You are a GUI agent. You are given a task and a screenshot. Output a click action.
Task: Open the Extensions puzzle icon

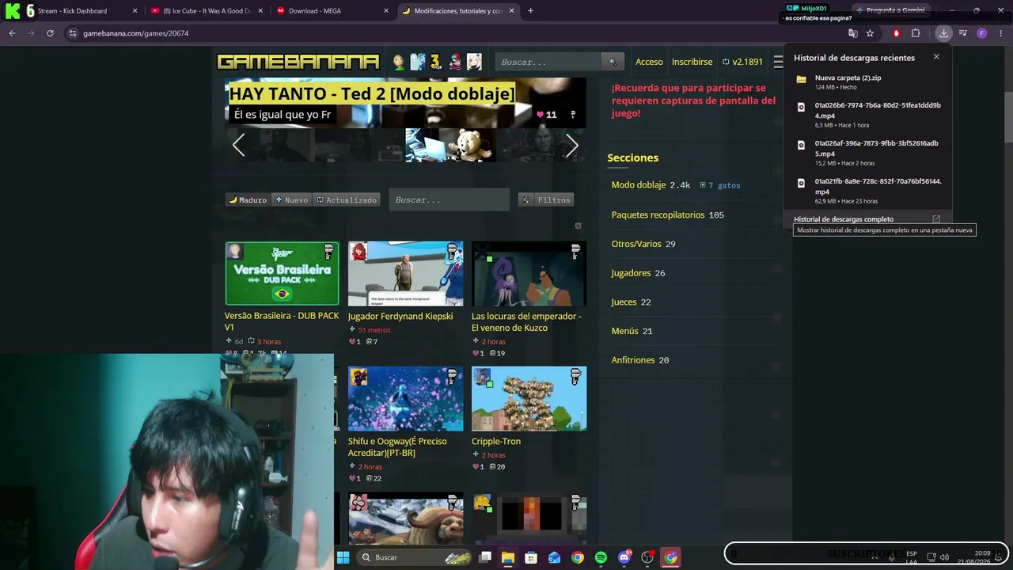916,33
